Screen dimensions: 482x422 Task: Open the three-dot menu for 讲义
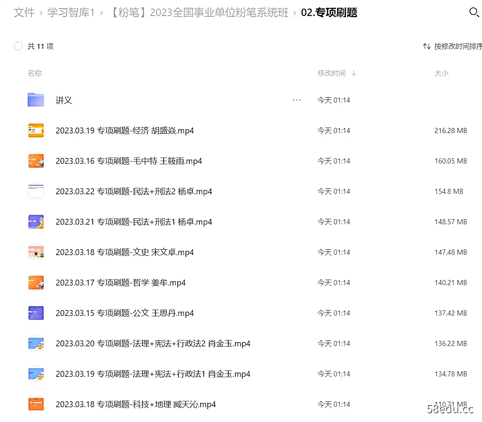(x=297, y=100)
